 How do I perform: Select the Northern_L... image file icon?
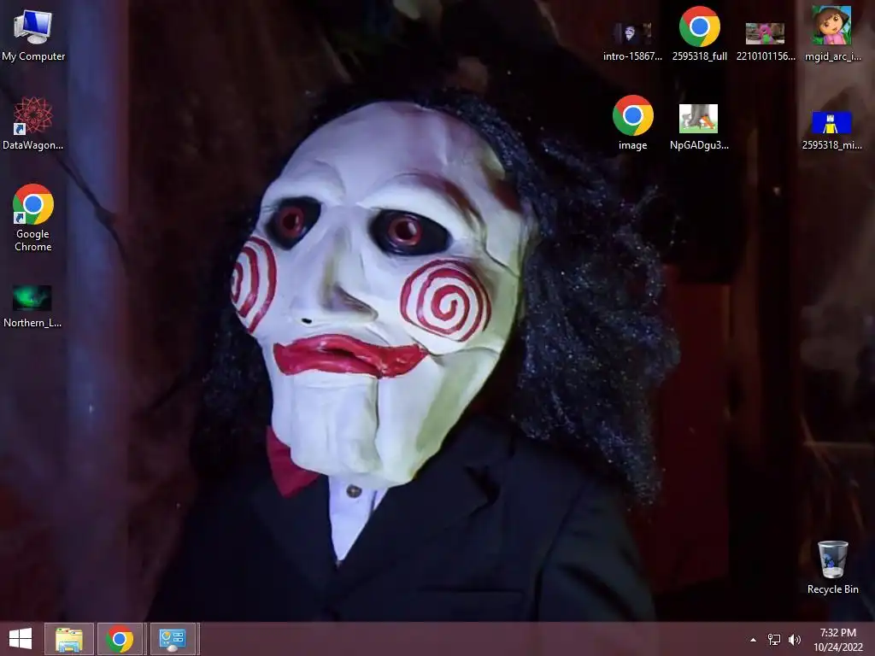(32, 306)
